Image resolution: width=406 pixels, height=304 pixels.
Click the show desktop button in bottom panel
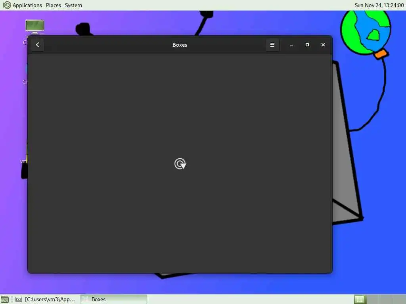(x=5, y=299)
